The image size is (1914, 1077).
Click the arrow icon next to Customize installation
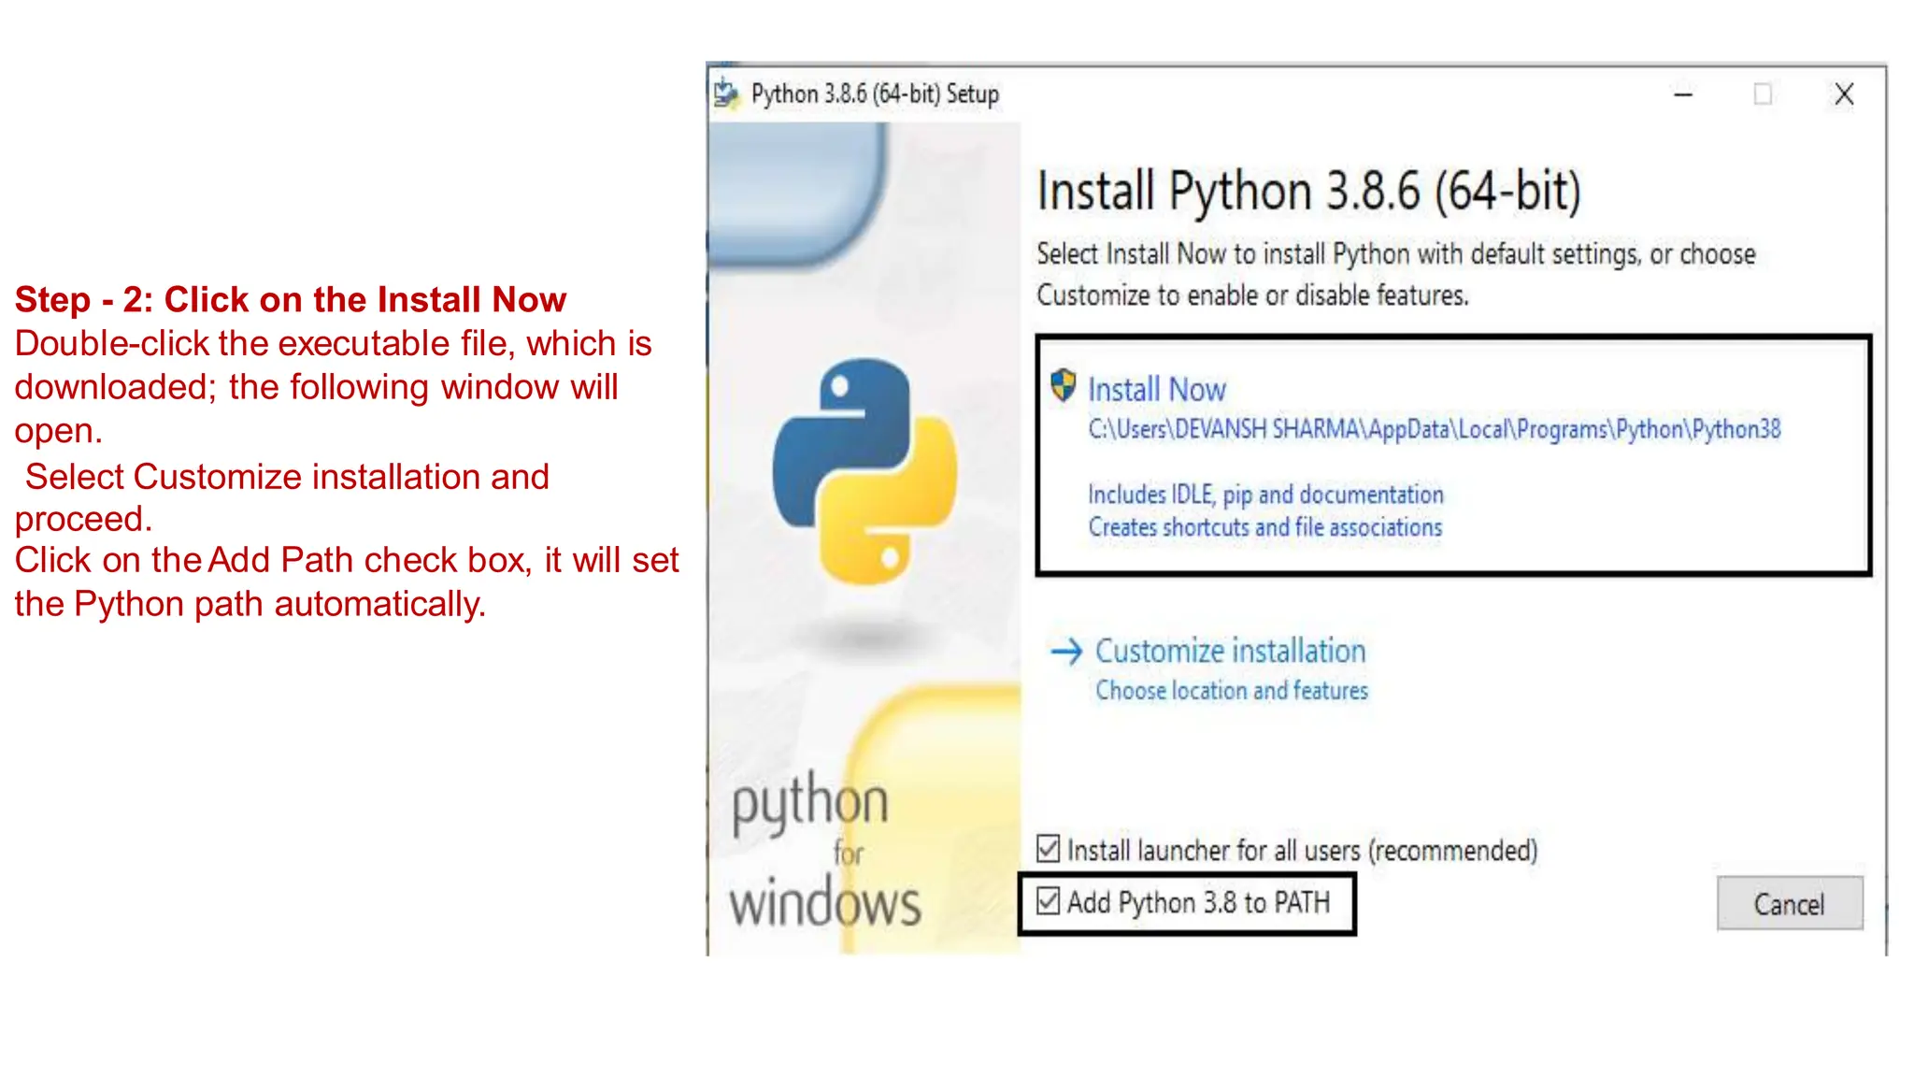click(1066, 651)
